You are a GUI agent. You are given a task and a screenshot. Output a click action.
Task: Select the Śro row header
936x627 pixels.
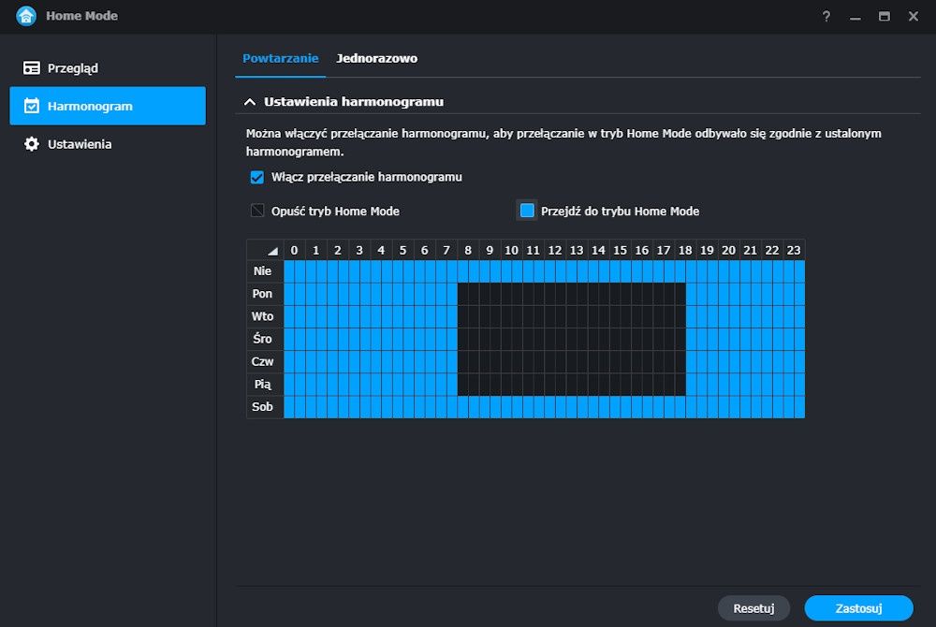(265, 339)
